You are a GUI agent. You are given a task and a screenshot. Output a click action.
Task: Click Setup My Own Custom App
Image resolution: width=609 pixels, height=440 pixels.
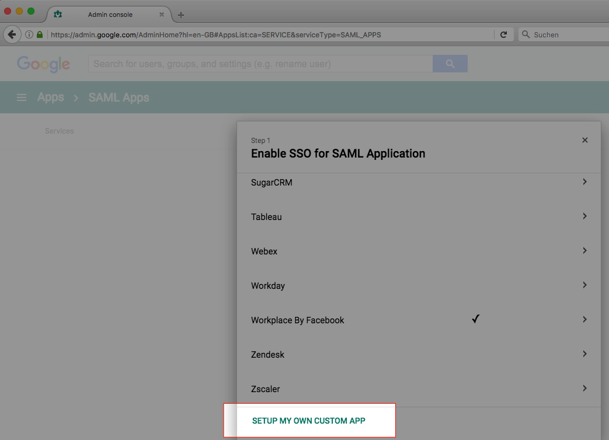pyautogui.click(x=309, y=421)
